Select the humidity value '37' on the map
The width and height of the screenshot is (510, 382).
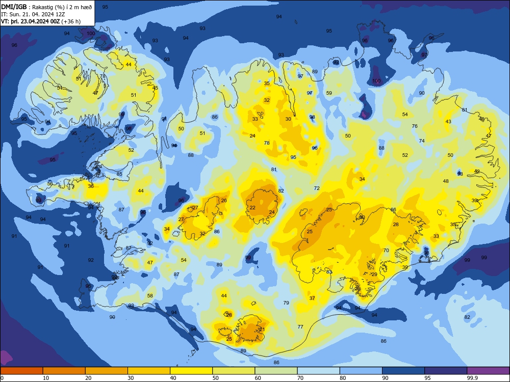pyautogui.click(x=312, y=298)
